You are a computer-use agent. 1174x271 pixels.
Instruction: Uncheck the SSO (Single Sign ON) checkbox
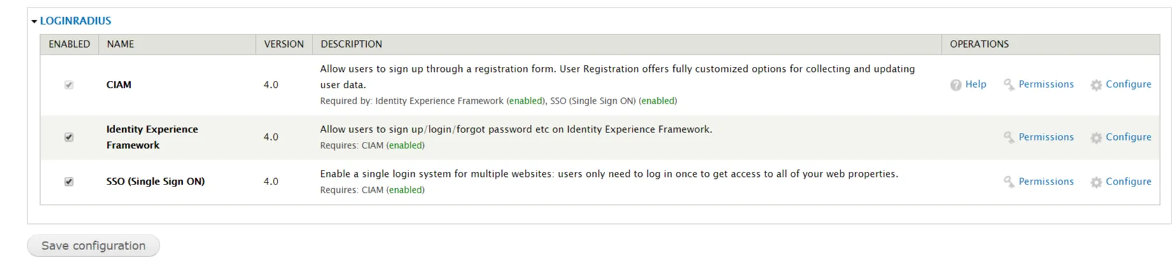click(x=69, y=182)
